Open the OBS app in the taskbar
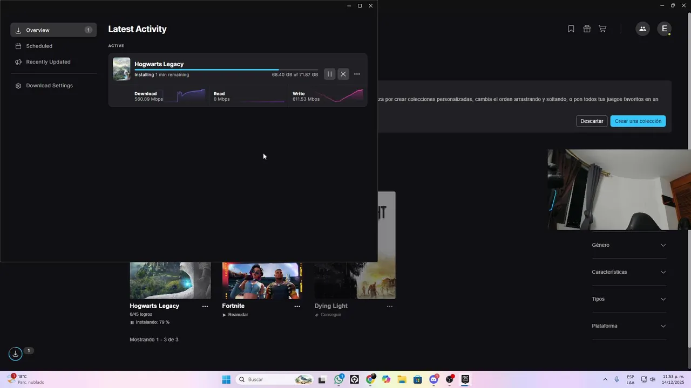The width and height of the screenshot is (691, 388). coord(449,380)
